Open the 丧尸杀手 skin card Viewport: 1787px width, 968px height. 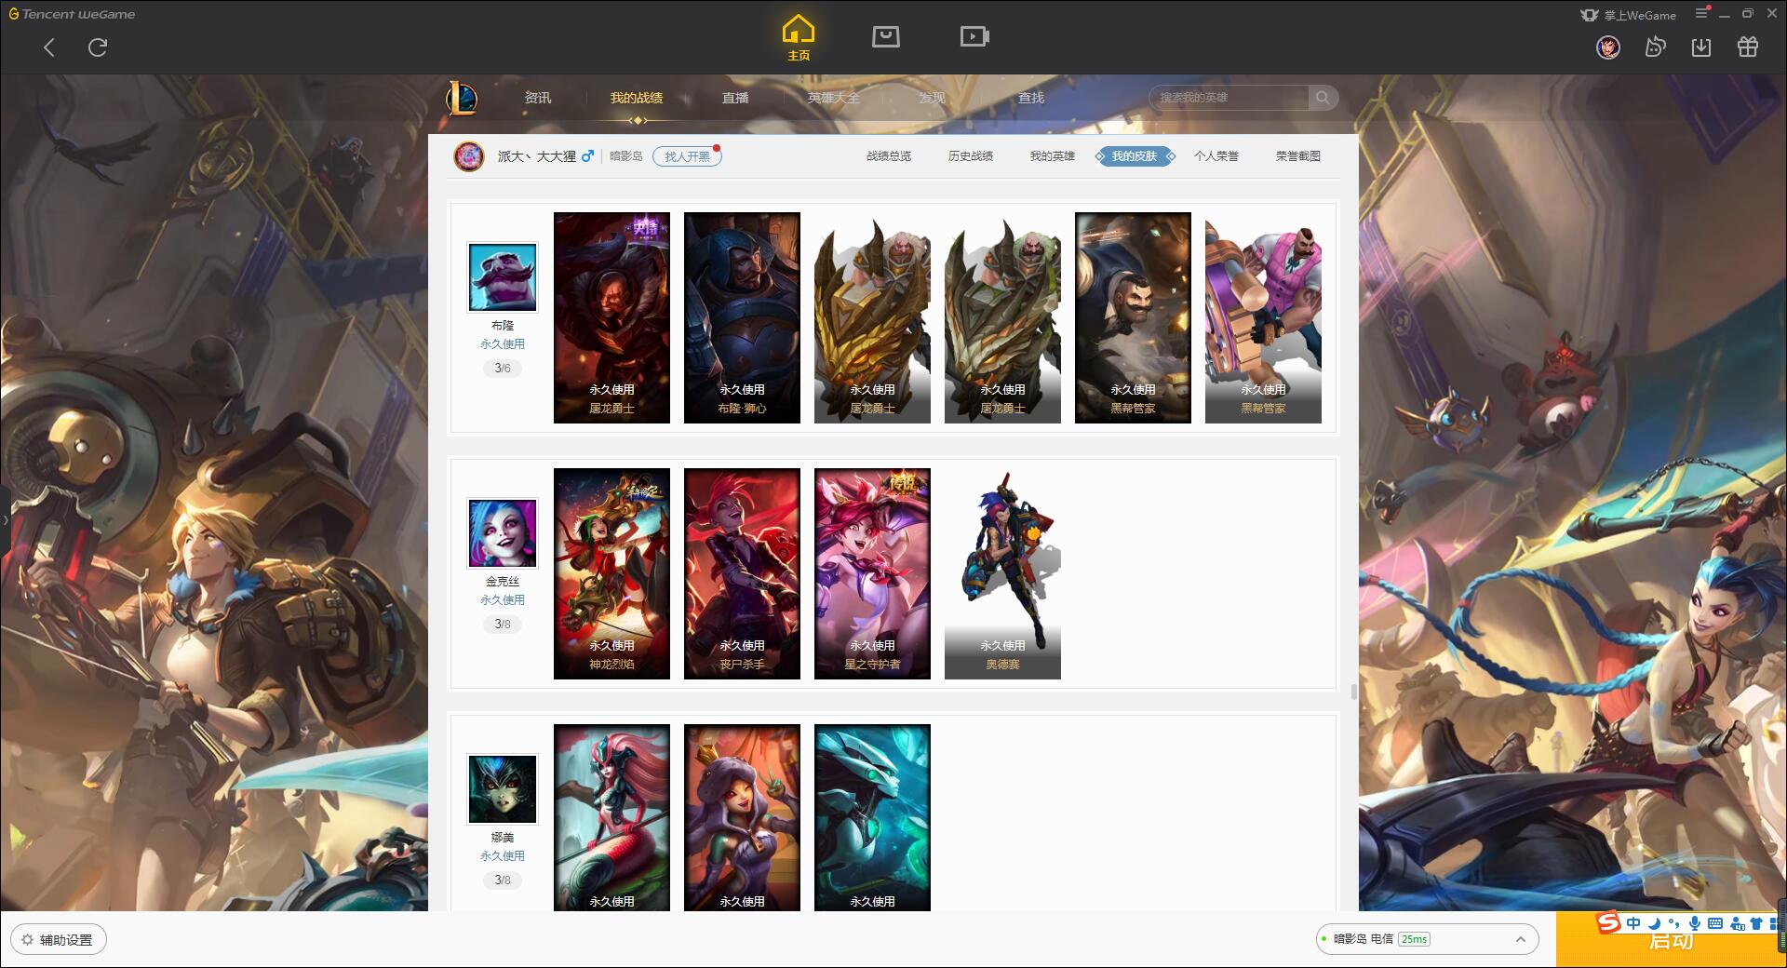pyautogui.click(x=742, y=573)
